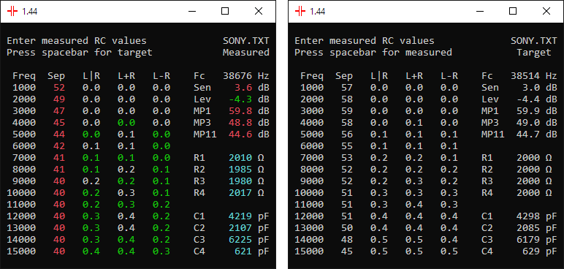Select measured R3 value 1980
This screenshot has width=564, height=269.
pos(240,181)
